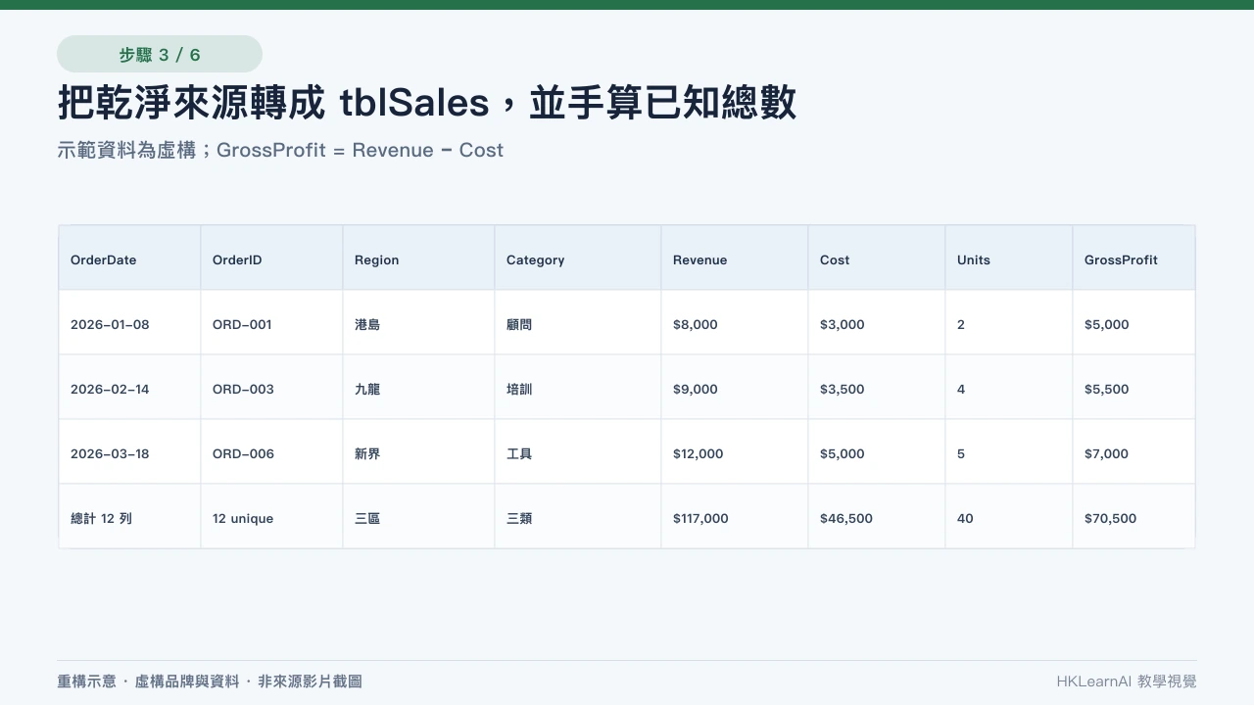Click the HKLearnAI 教學視覺 footer label
The width and height of the screenshot is (1254, 705).
point(1127,681)
